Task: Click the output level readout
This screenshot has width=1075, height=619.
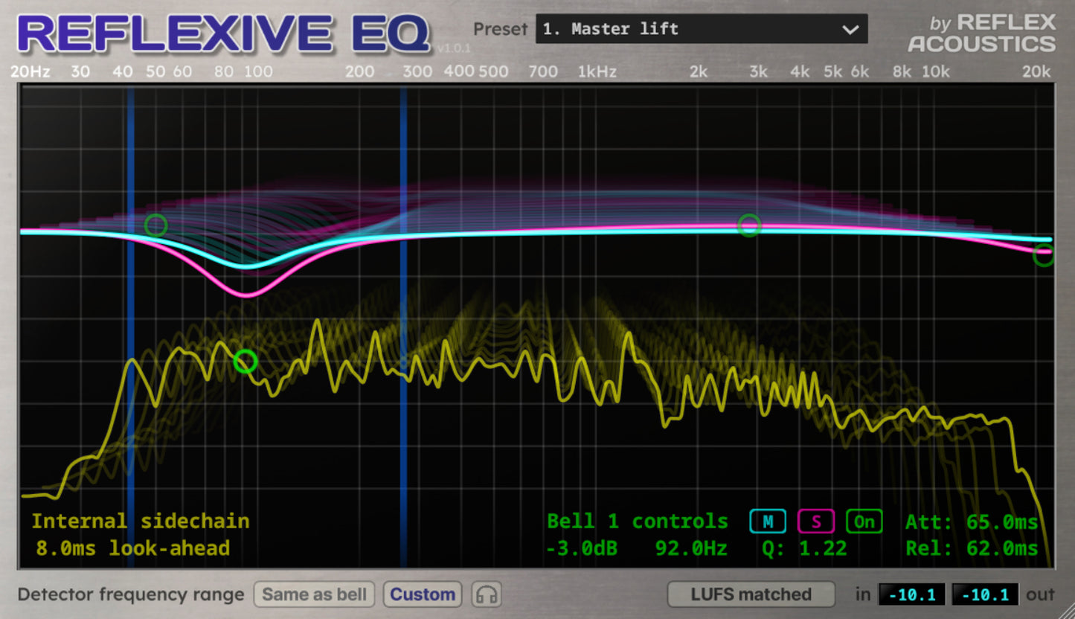Action: (986, 594)
